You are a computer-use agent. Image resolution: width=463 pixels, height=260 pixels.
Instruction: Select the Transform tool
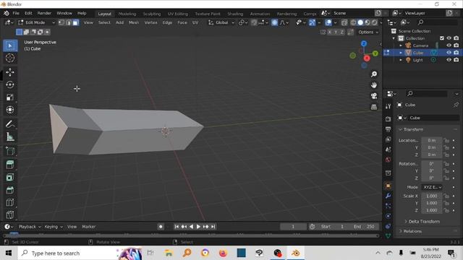[10, 110]
